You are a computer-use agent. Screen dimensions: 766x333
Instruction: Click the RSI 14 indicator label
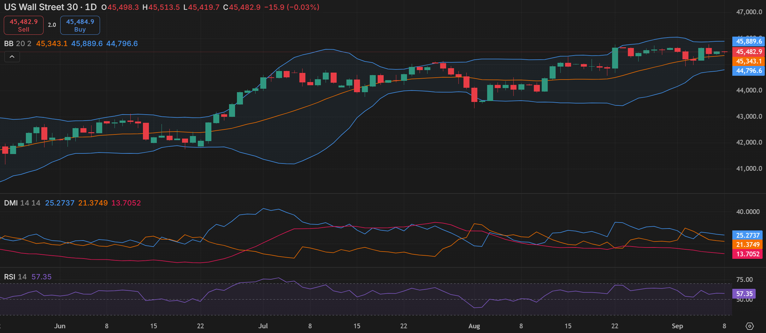coord(15,277)
